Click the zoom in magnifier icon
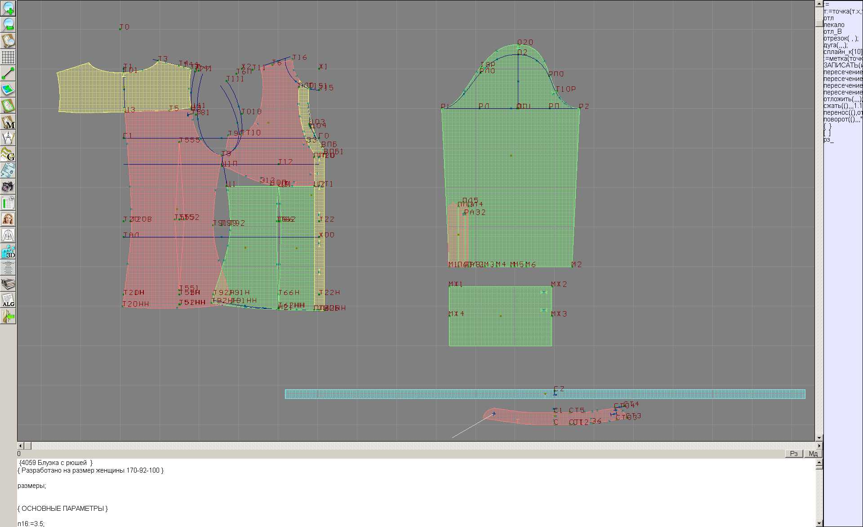This screenshot has height=527, width=863. [8, 8]
